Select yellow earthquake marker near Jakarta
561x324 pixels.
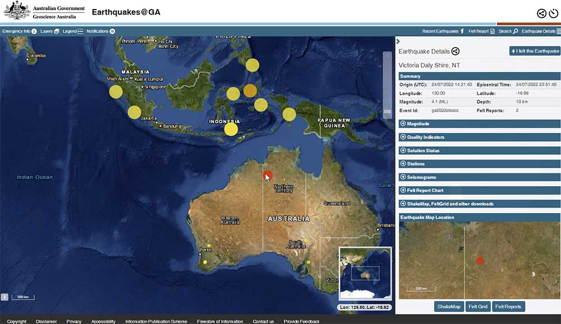point(134,112)
